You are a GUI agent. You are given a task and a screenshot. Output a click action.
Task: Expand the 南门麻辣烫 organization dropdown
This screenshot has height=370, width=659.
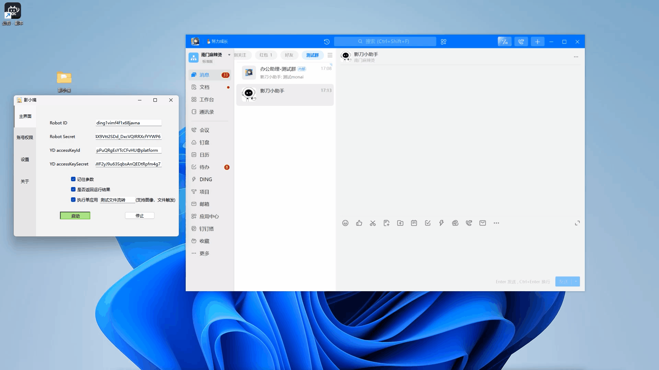pyautogui.click(x=229, y=55)
